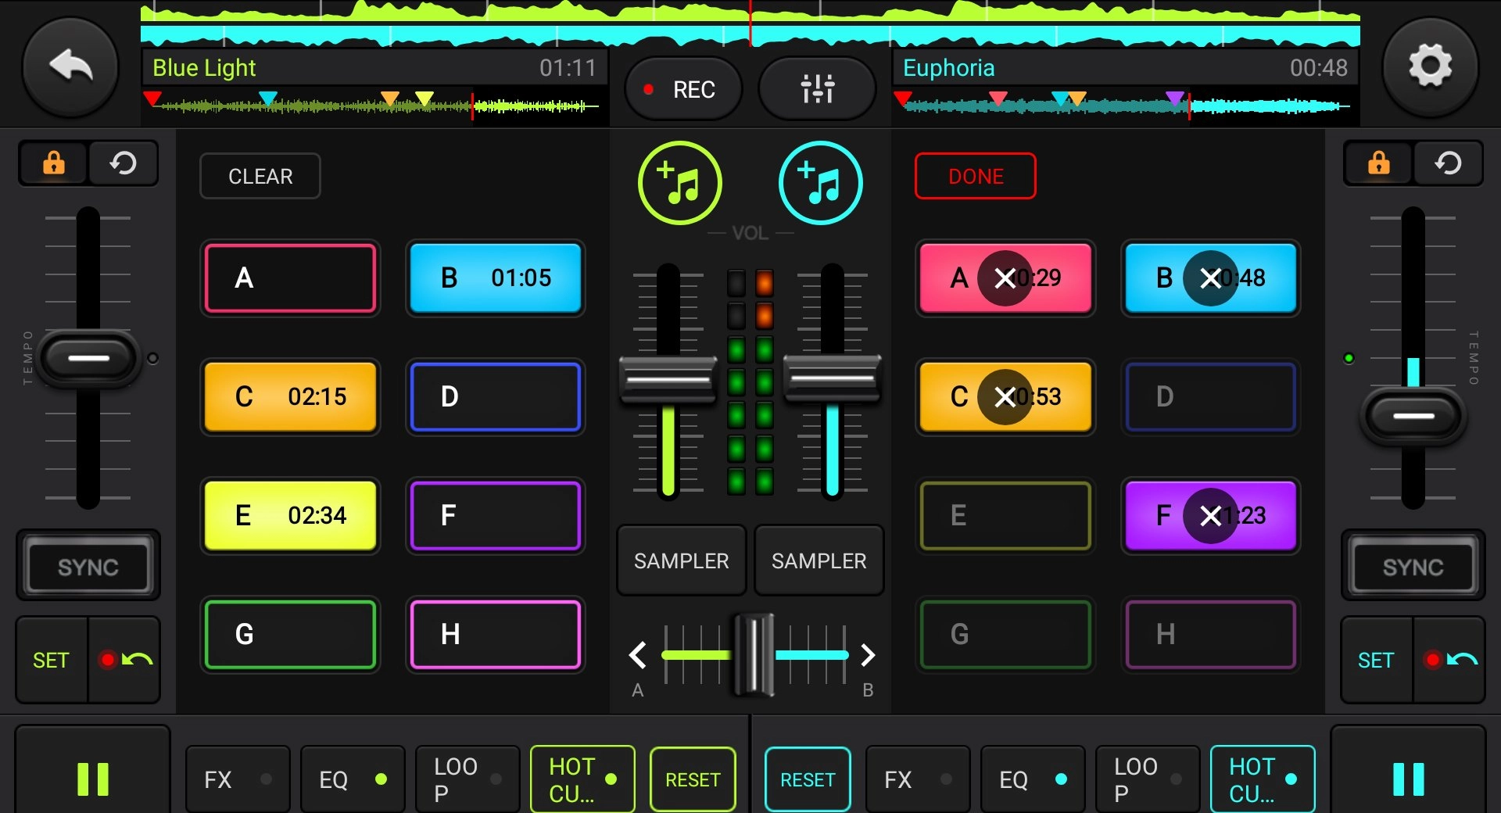
Task: Lock the right deck tempo with the padlock icon
Action: tap(1378, 163)
